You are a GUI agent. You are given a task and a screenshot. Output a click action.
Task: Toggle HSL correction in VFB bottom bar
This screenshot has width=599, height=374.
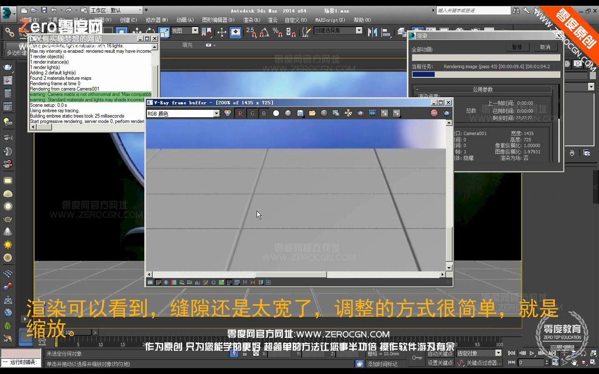point(182,283)
